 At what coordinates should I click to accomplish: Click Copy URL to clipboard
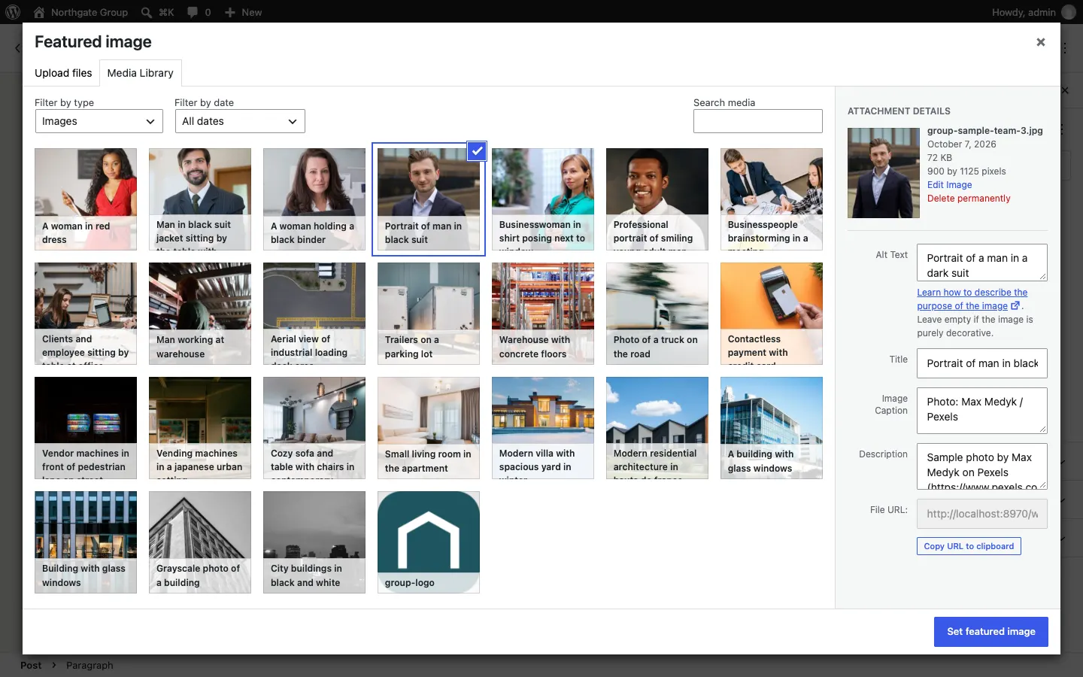pyautogui.click(x=969, y=546)
